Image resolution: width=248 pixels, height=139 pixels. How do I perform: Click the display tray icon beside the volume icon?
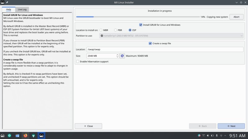pos(204,136)
